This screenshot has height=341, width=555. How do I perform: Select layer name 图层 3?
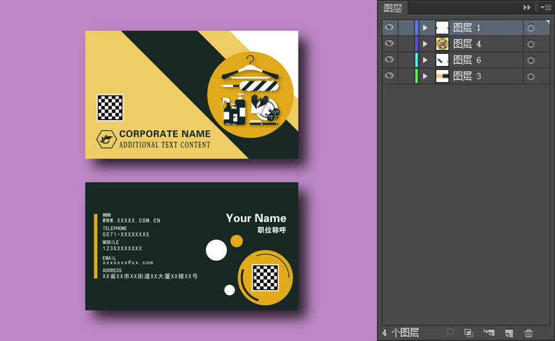click(x=467, y=76)
